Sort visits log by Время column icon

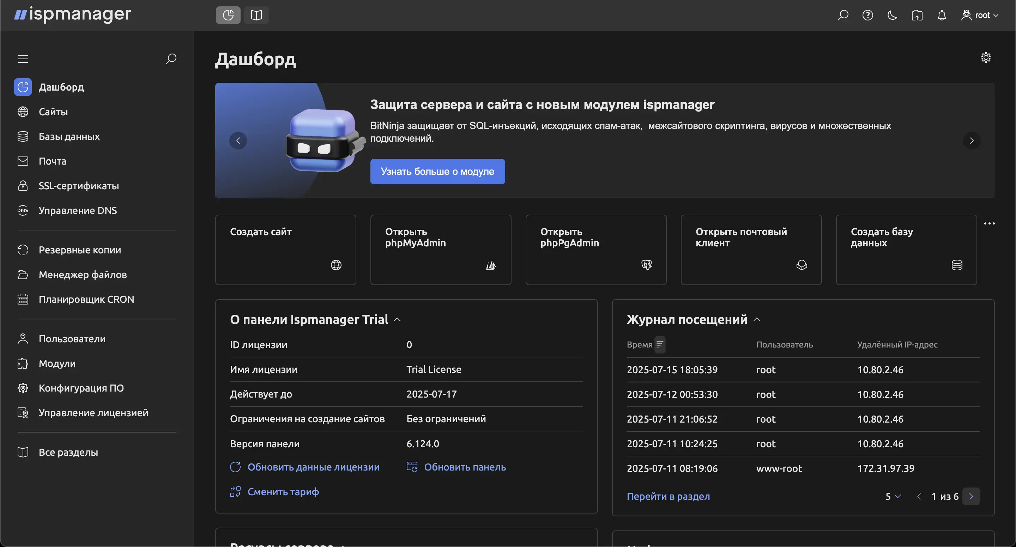click(659, 345)
